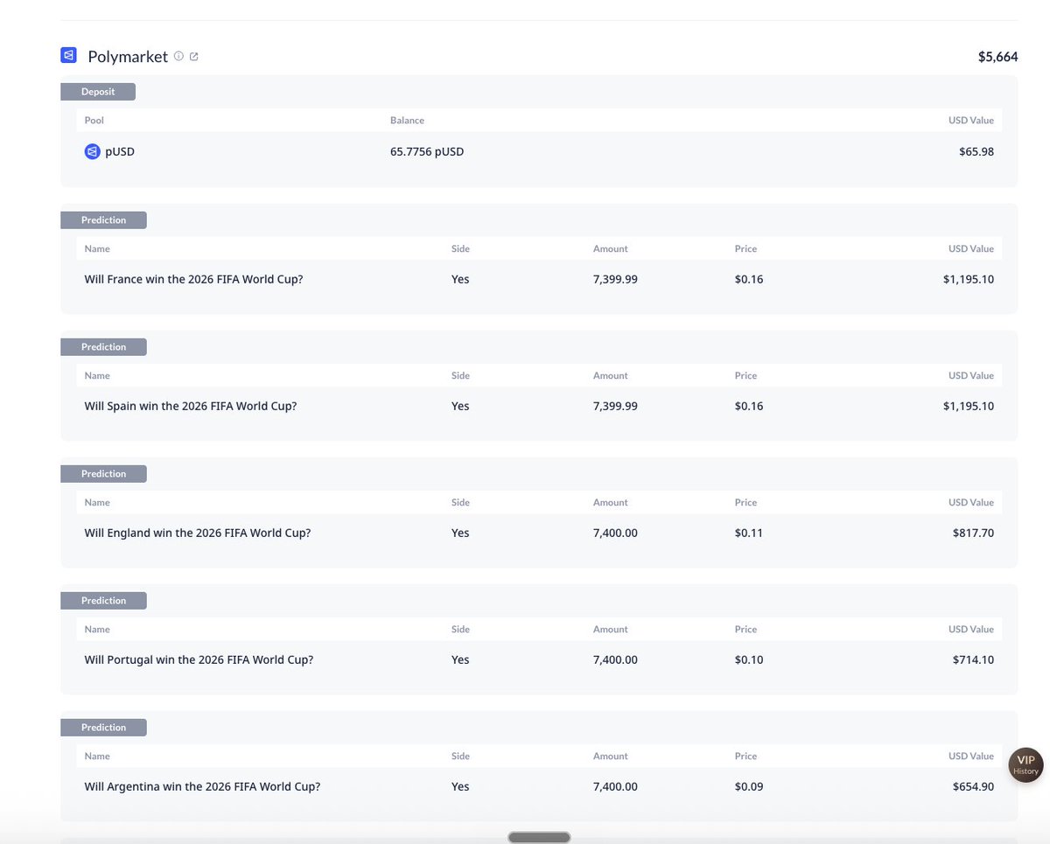Screen dimensions: 1050x844
Task: Click the $5,664 total value
Action: click(998, 57)
